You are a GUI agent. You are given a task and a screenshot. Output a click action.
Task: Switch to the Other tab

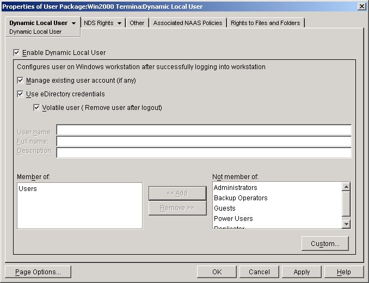click(x=137, y=23)
